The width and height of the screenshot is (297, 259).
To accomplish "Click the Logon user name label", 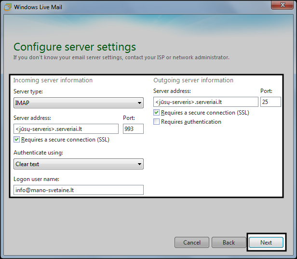I will 36,179.
